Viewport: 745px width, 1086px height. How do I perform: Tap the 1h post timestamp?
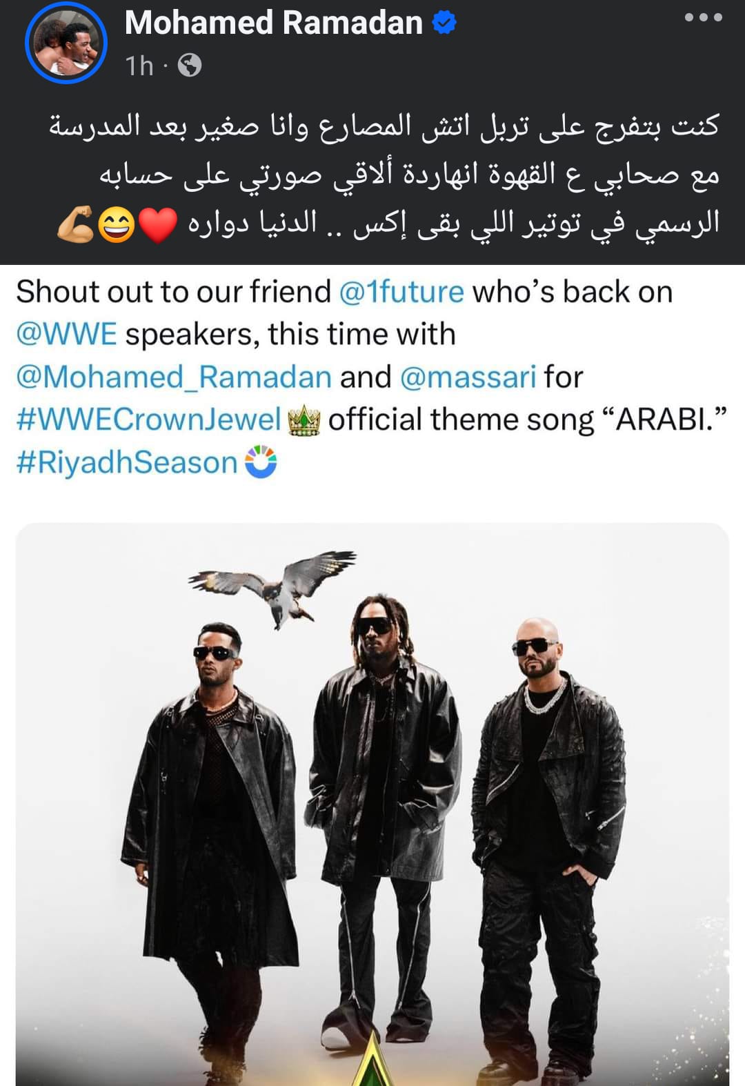(139, 66)
